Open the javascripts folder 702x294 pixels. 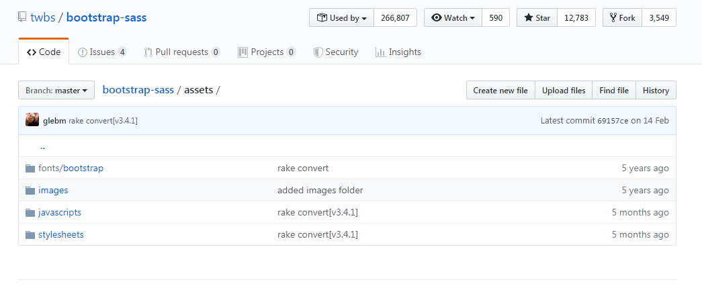click(60, 212)
